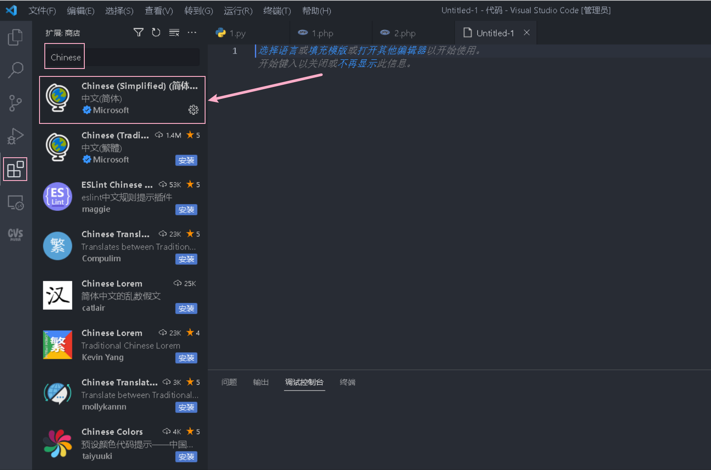Switch to the 调试控制台 panel tab
The width and height of the screenshot is (711, 470).
(x=304, y=382)
